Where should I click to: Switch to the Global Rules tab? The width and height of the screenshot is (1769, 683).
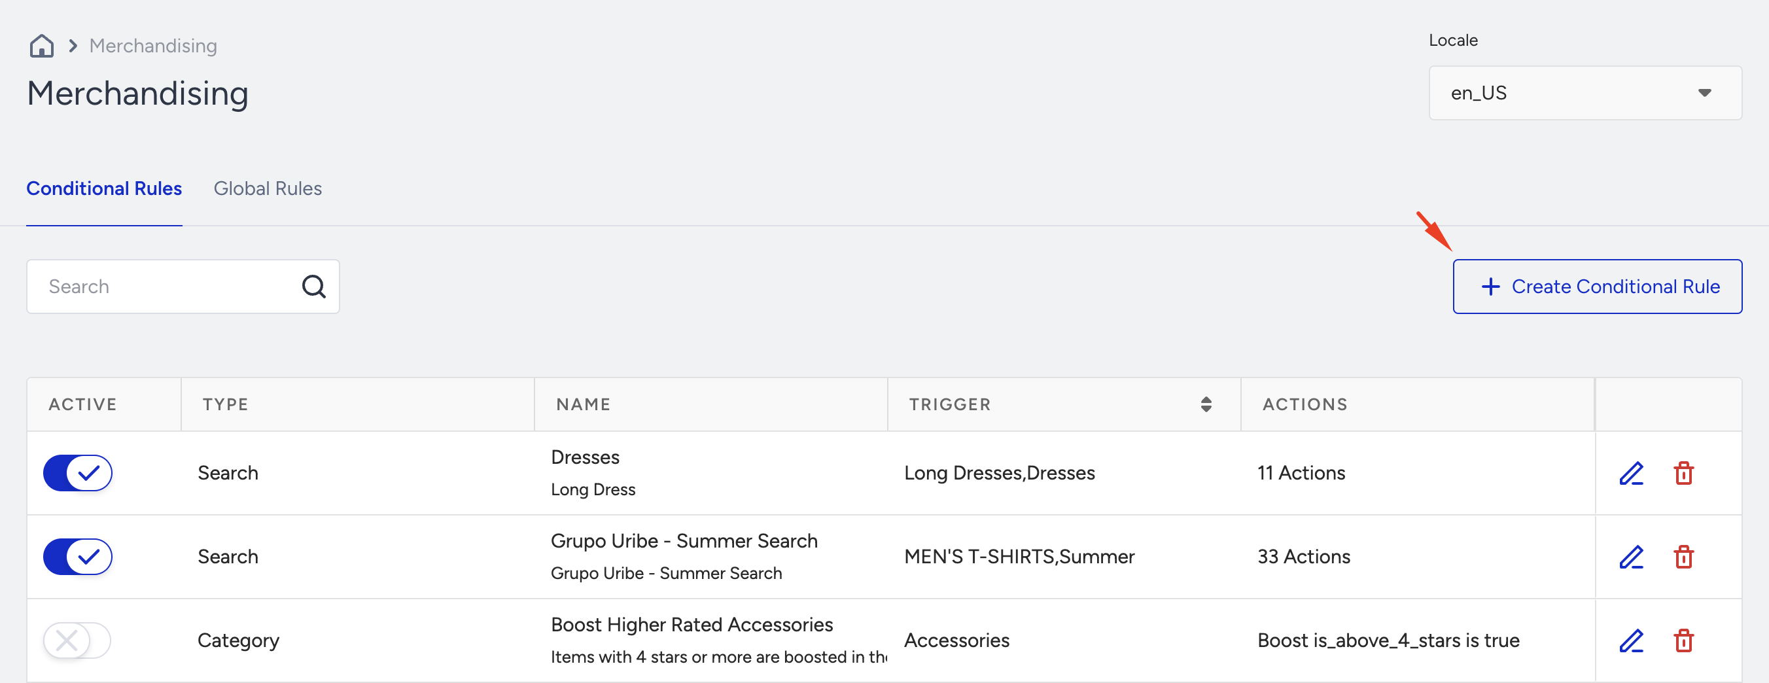point(268,188)
